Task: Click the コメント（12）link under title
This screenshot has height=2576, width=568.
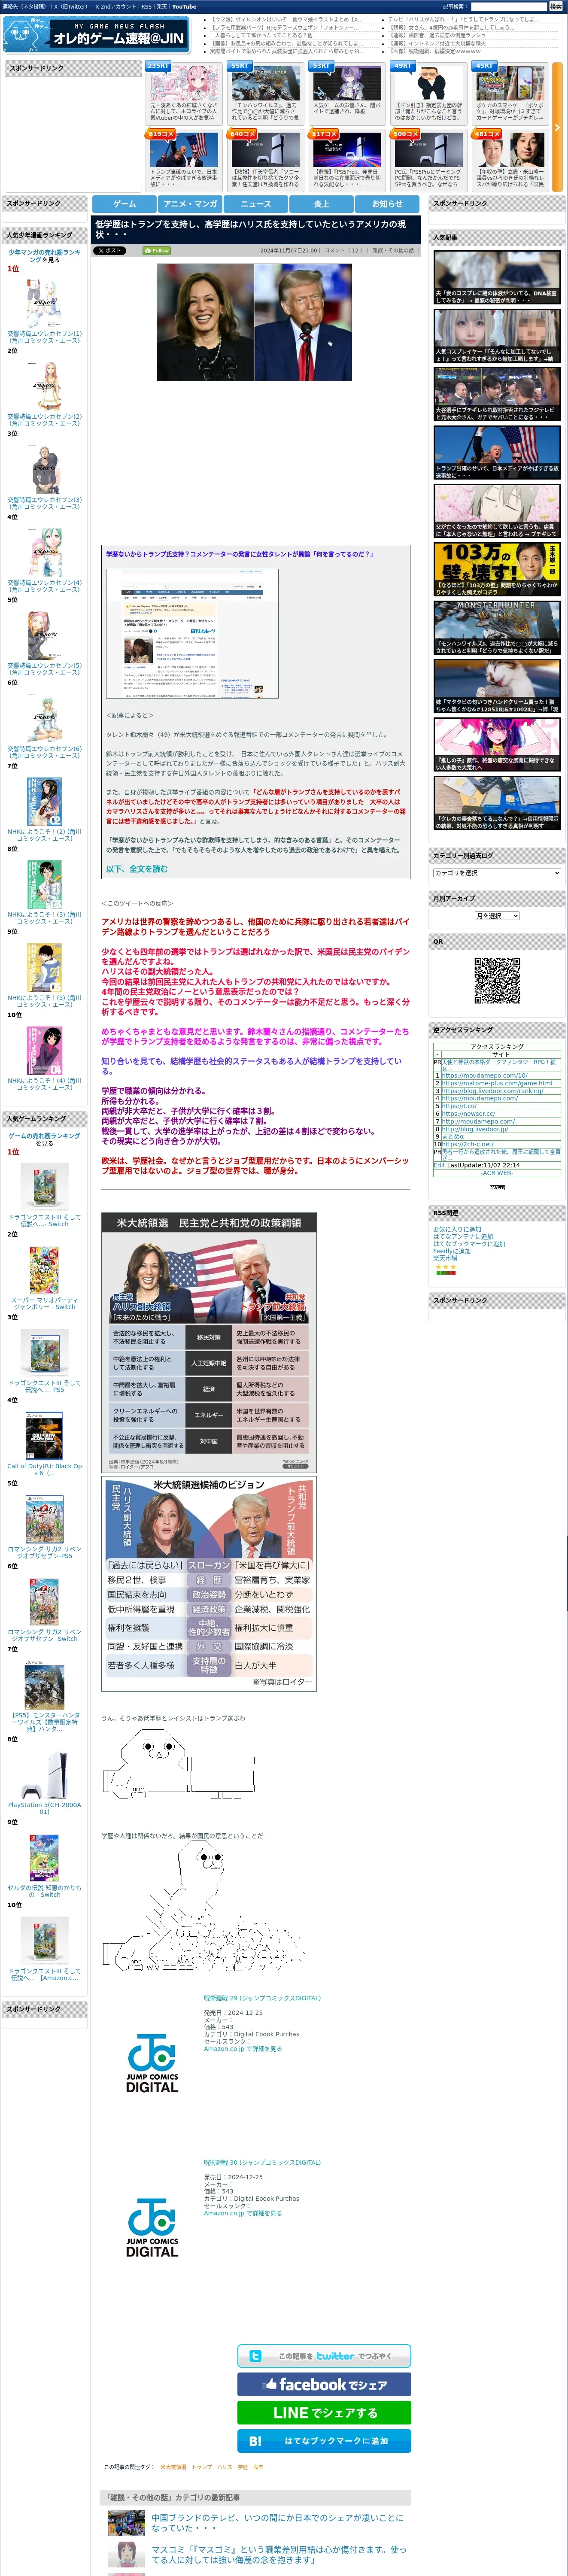Action: 344,251
